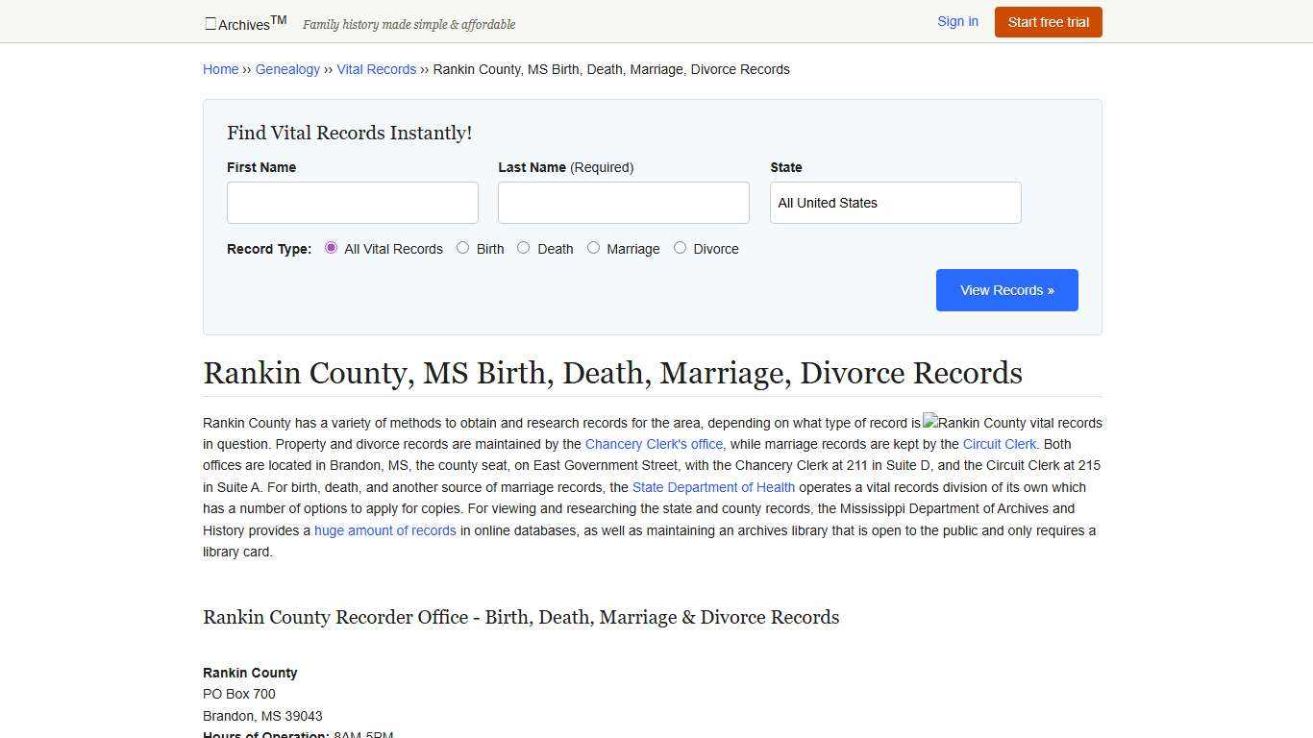Click the Circuit Clerk link

click(999, 444)
